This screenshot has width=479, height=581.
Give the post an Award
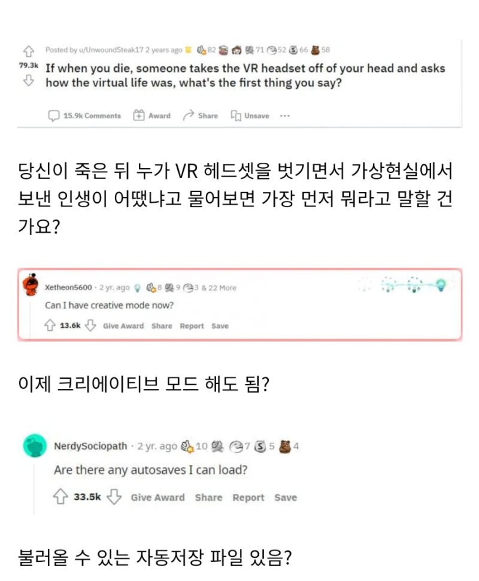[152, 115]
